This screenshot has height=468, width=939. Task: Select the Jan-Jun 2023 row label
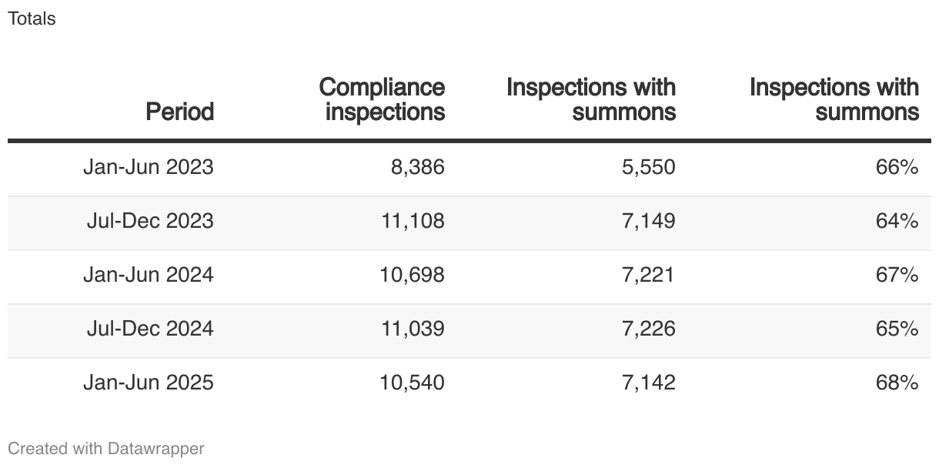click(149, 167)
